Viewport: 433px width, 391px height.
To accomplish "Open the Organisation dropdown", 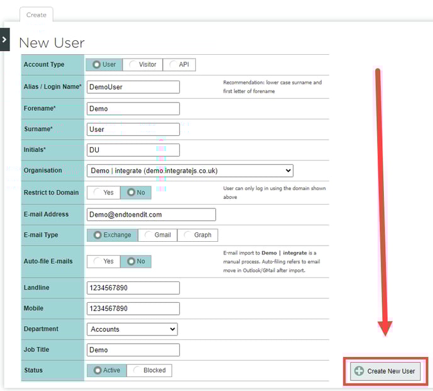I will tap(189, 171).
